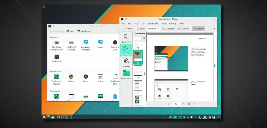This screenshot has width=267, height=128.
Task: Open the Settings menu in Okular
Action: point(173,24)
